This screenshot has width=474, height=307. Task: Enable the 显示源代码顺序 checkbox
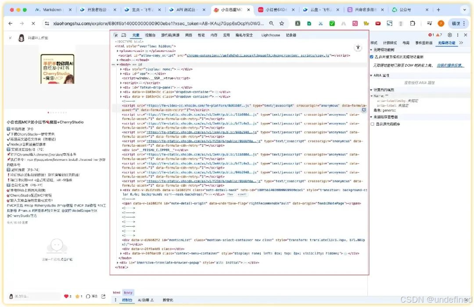pos(373,124)
